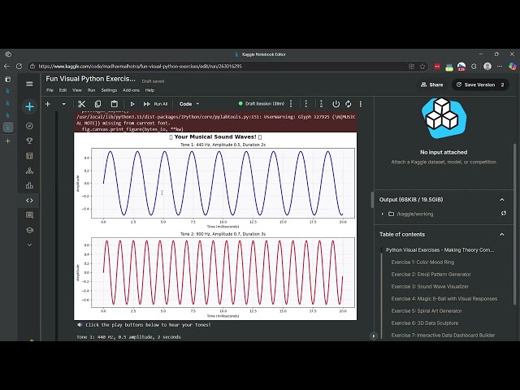Image resolution: width=520 pixels, height=390 pixels.
Task: Cut the selected cell with scissors
Action: coord(81,104)
